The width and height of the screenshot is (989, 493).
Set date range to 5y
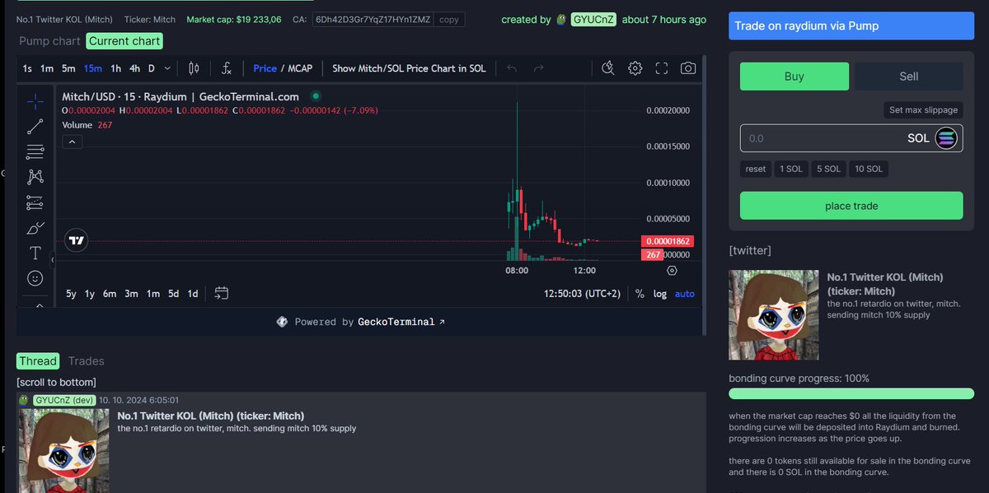[x=71, y=294]
